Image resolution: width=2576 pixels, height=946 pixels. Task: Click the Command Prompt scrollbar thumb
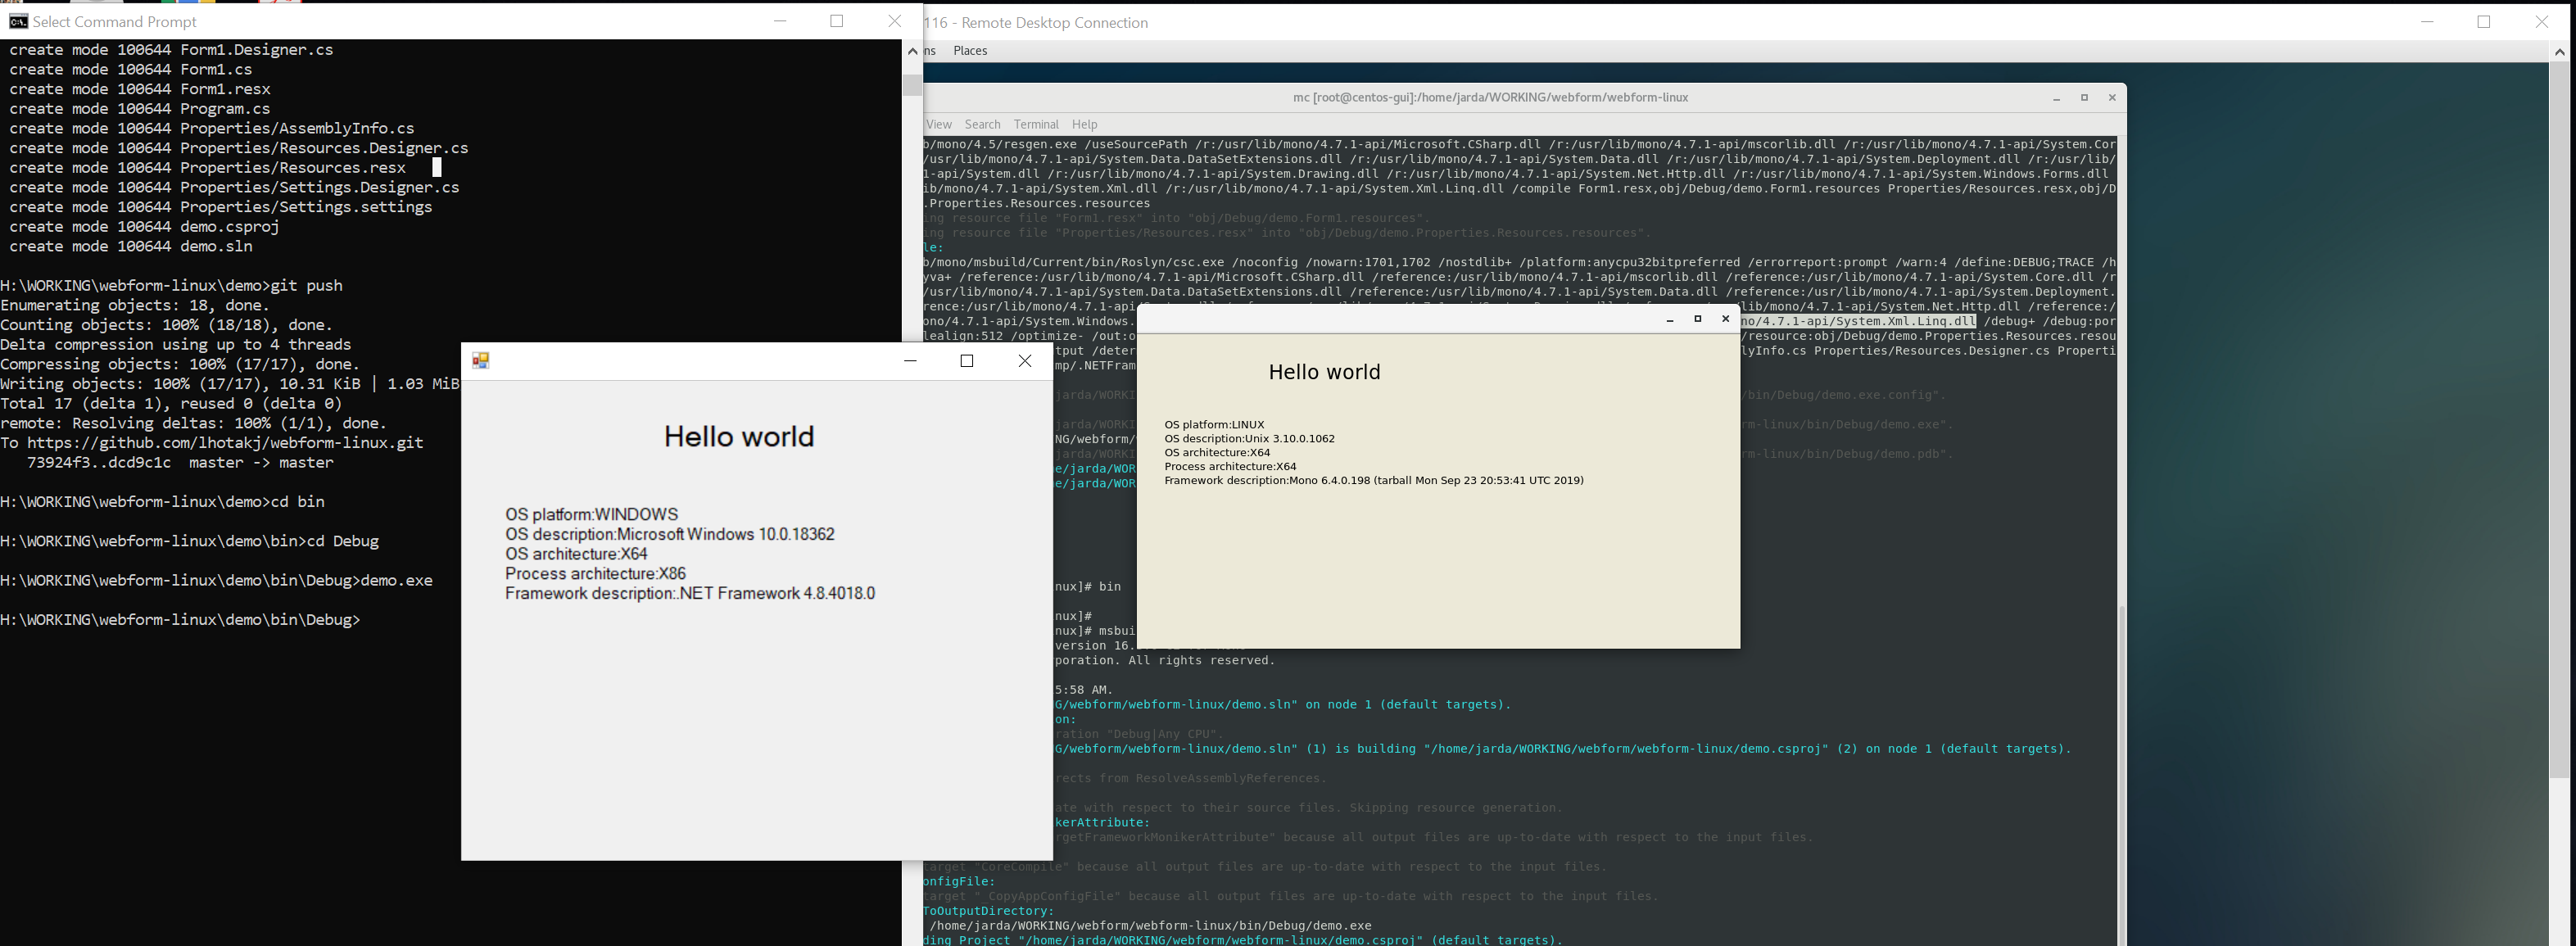pyautogui.click(x=912, y=84)
